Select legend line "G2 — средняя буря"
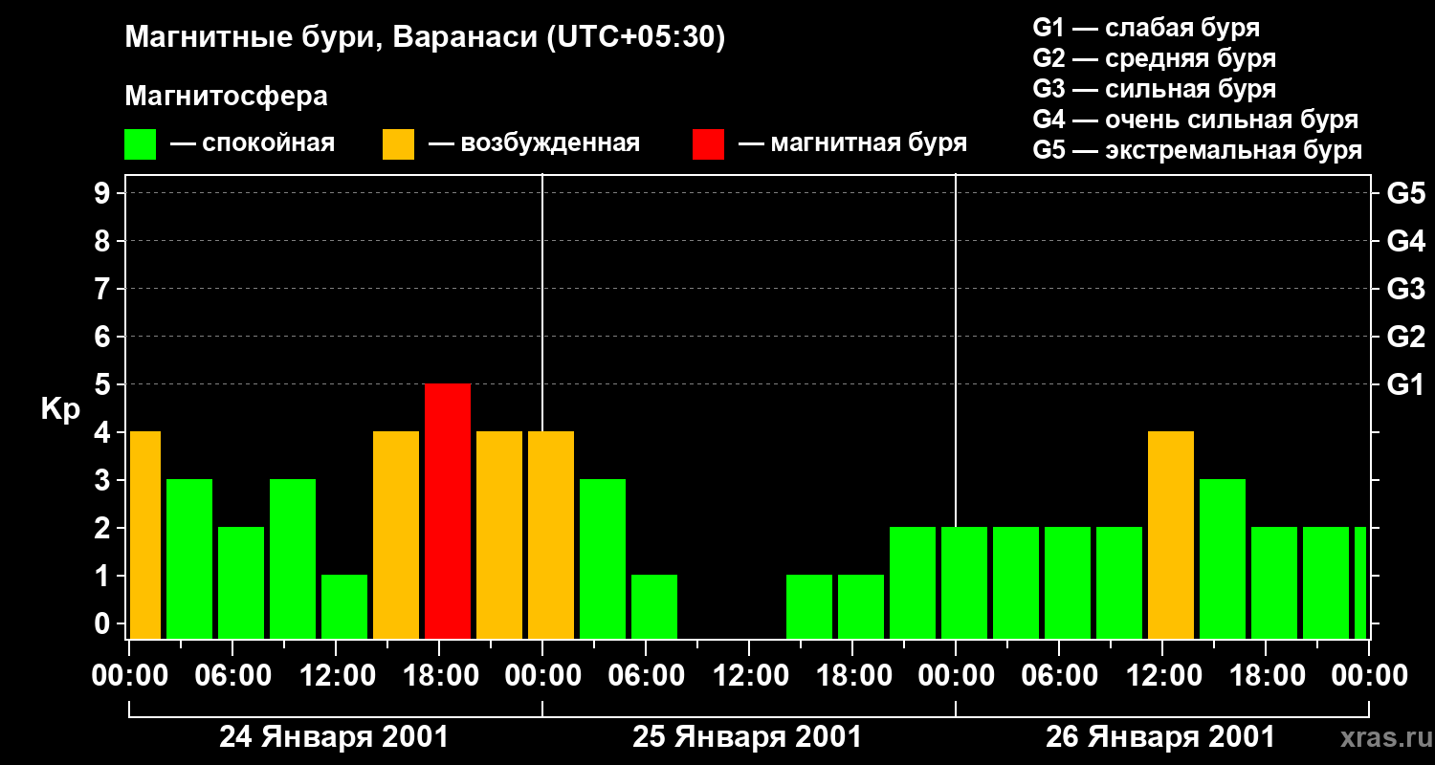1435x765 pixels. tap(1154, 58)
